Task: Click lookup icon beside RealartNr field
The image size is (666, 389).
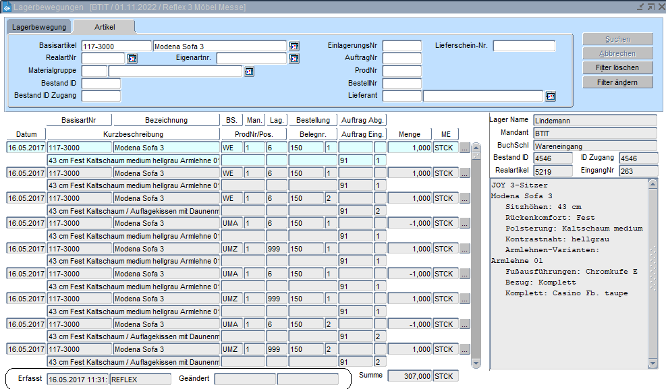Action: click(x=132, y=59)
